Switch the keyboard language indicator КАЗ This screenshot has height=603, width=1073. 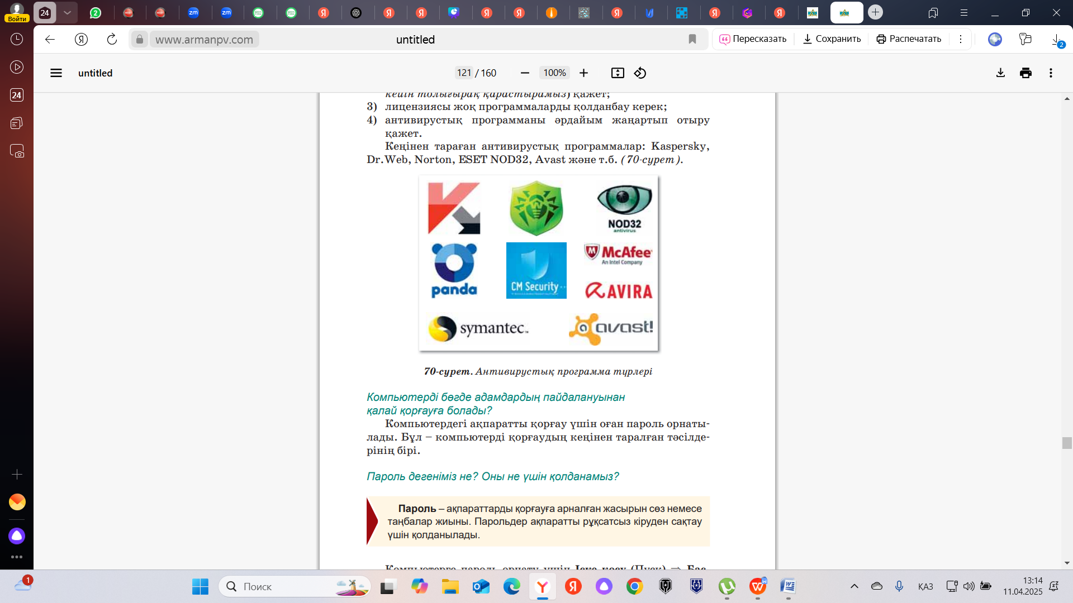pyautogui.click(x=925, y=586)
